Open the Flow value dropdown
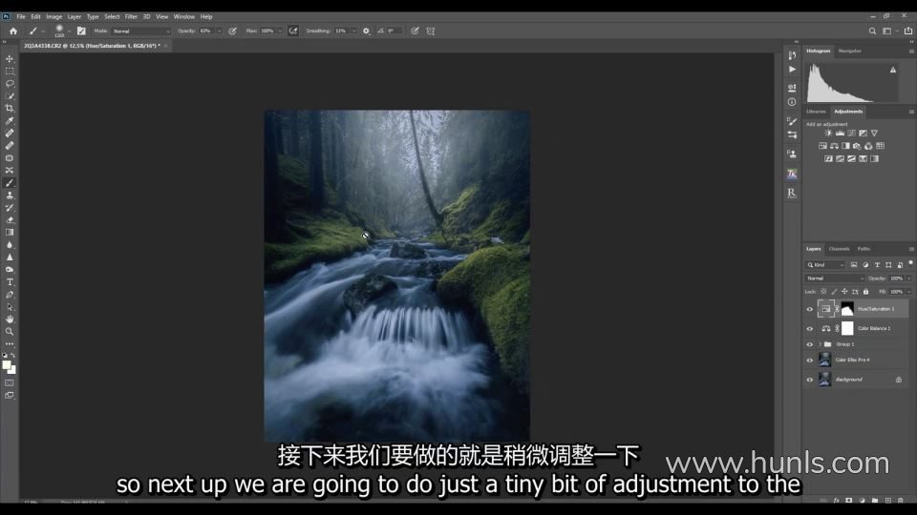This screenshot has width=917, height=515. [280, 31]
